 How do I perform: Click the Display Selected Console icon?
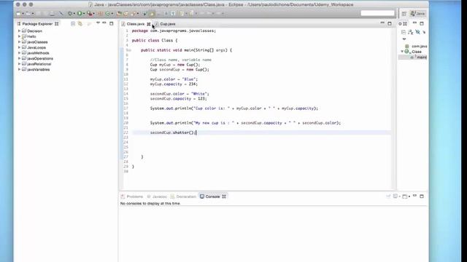395,196
